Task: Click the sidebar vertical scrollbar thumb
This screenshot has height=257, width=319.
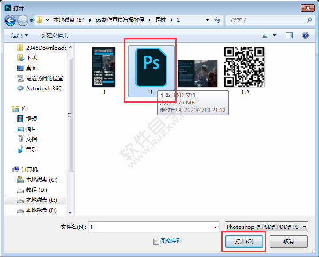Action: point(70,115)
